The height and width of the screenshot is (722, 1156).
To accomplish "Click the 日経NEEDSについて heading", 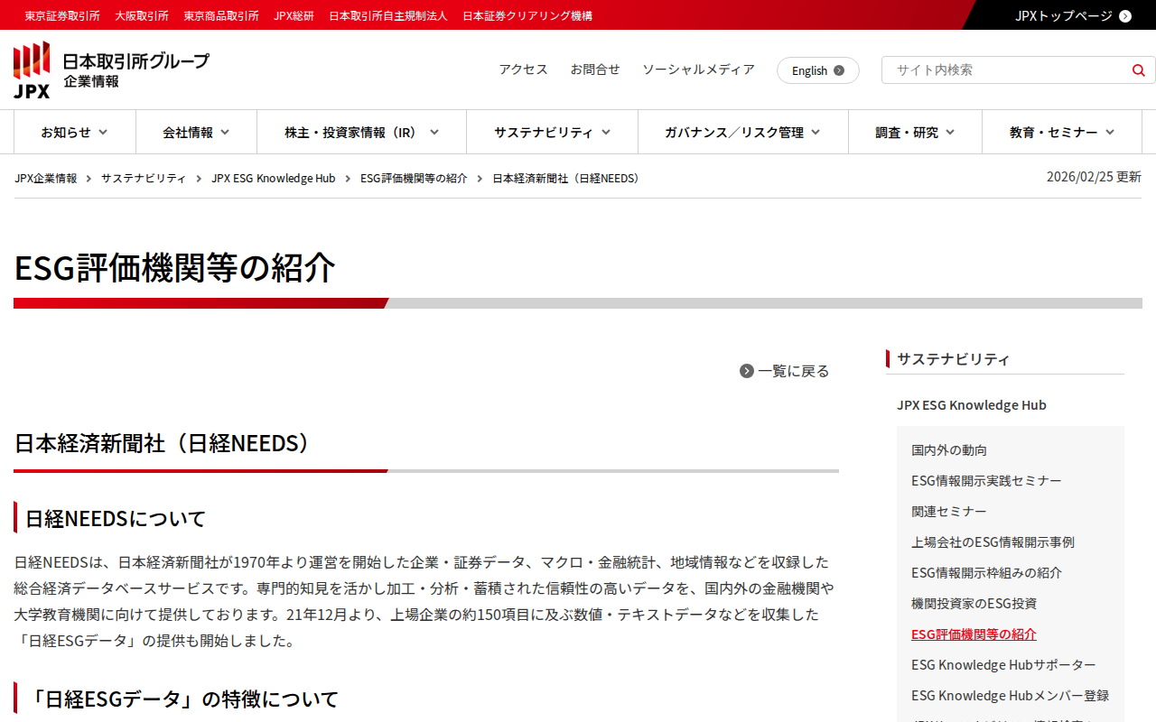I will 116,519.
